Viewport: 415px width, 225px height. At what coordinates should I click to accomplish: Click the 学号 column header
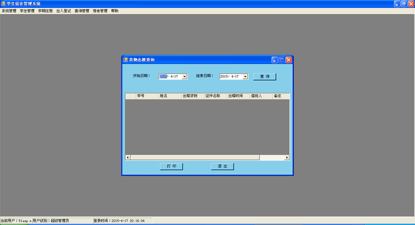point(141,96)
